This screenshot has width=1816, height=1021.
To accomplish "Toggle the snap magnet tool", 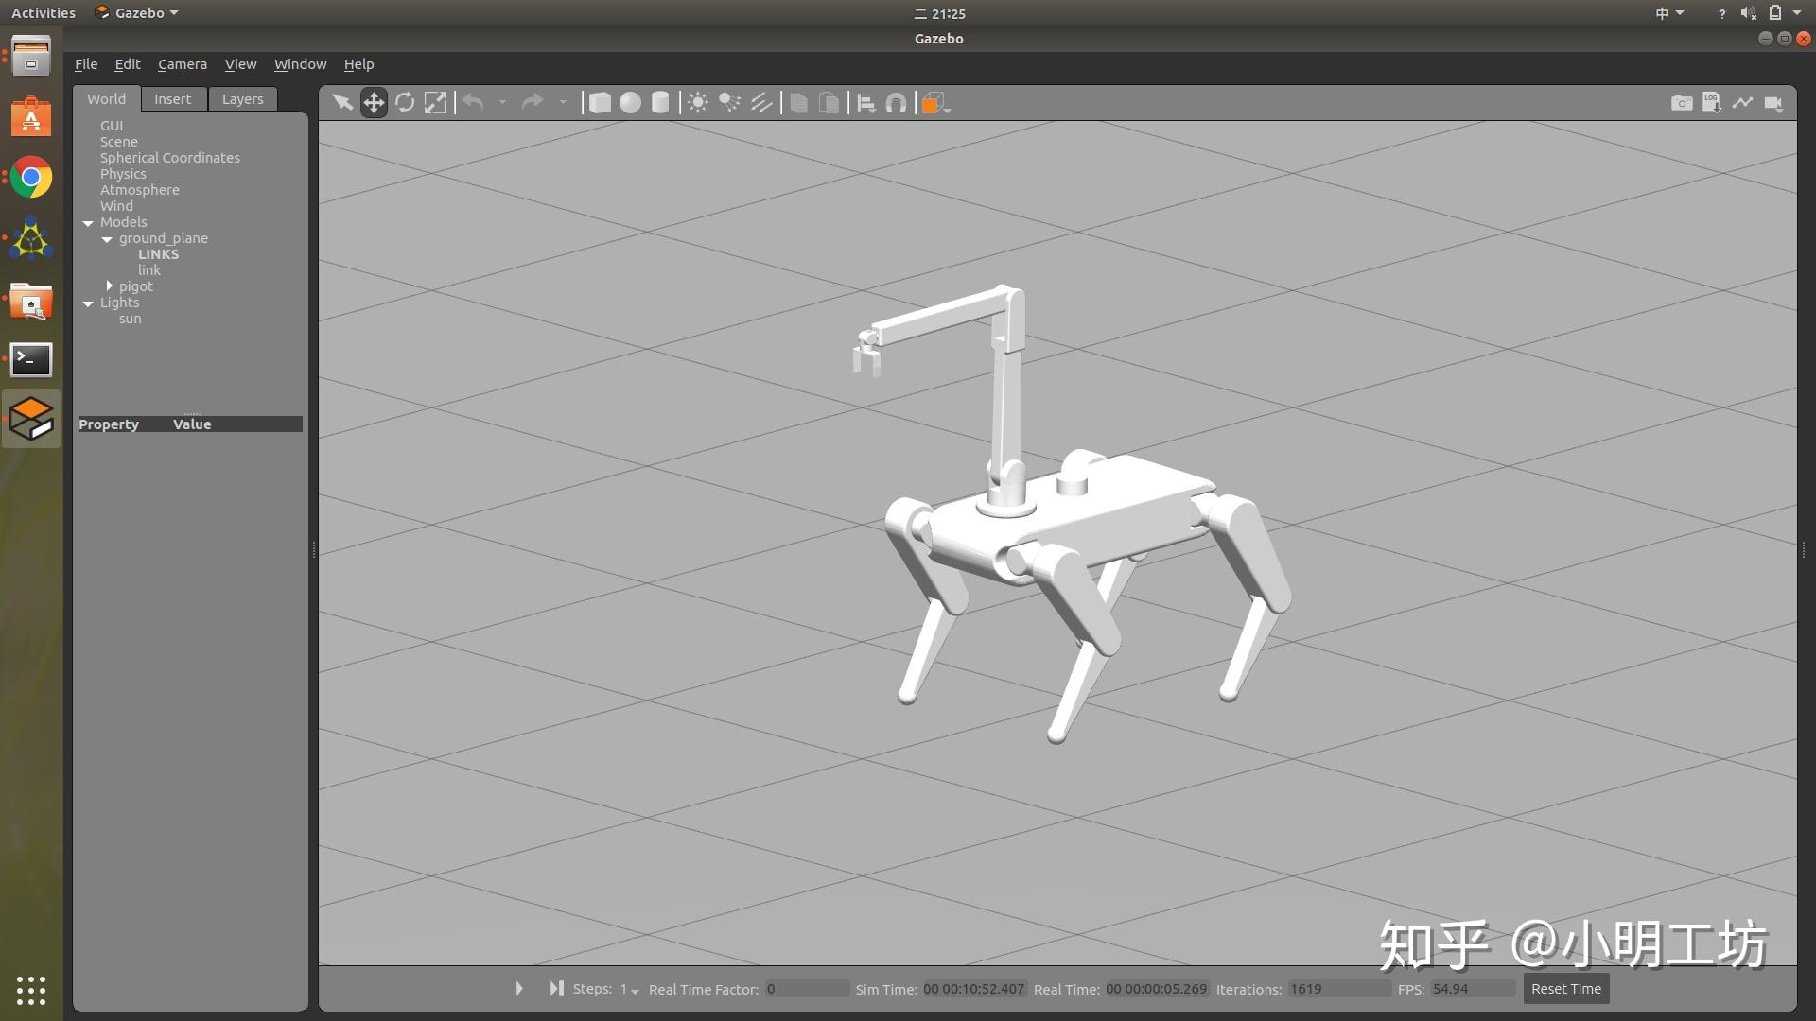I will pos(896,102).
